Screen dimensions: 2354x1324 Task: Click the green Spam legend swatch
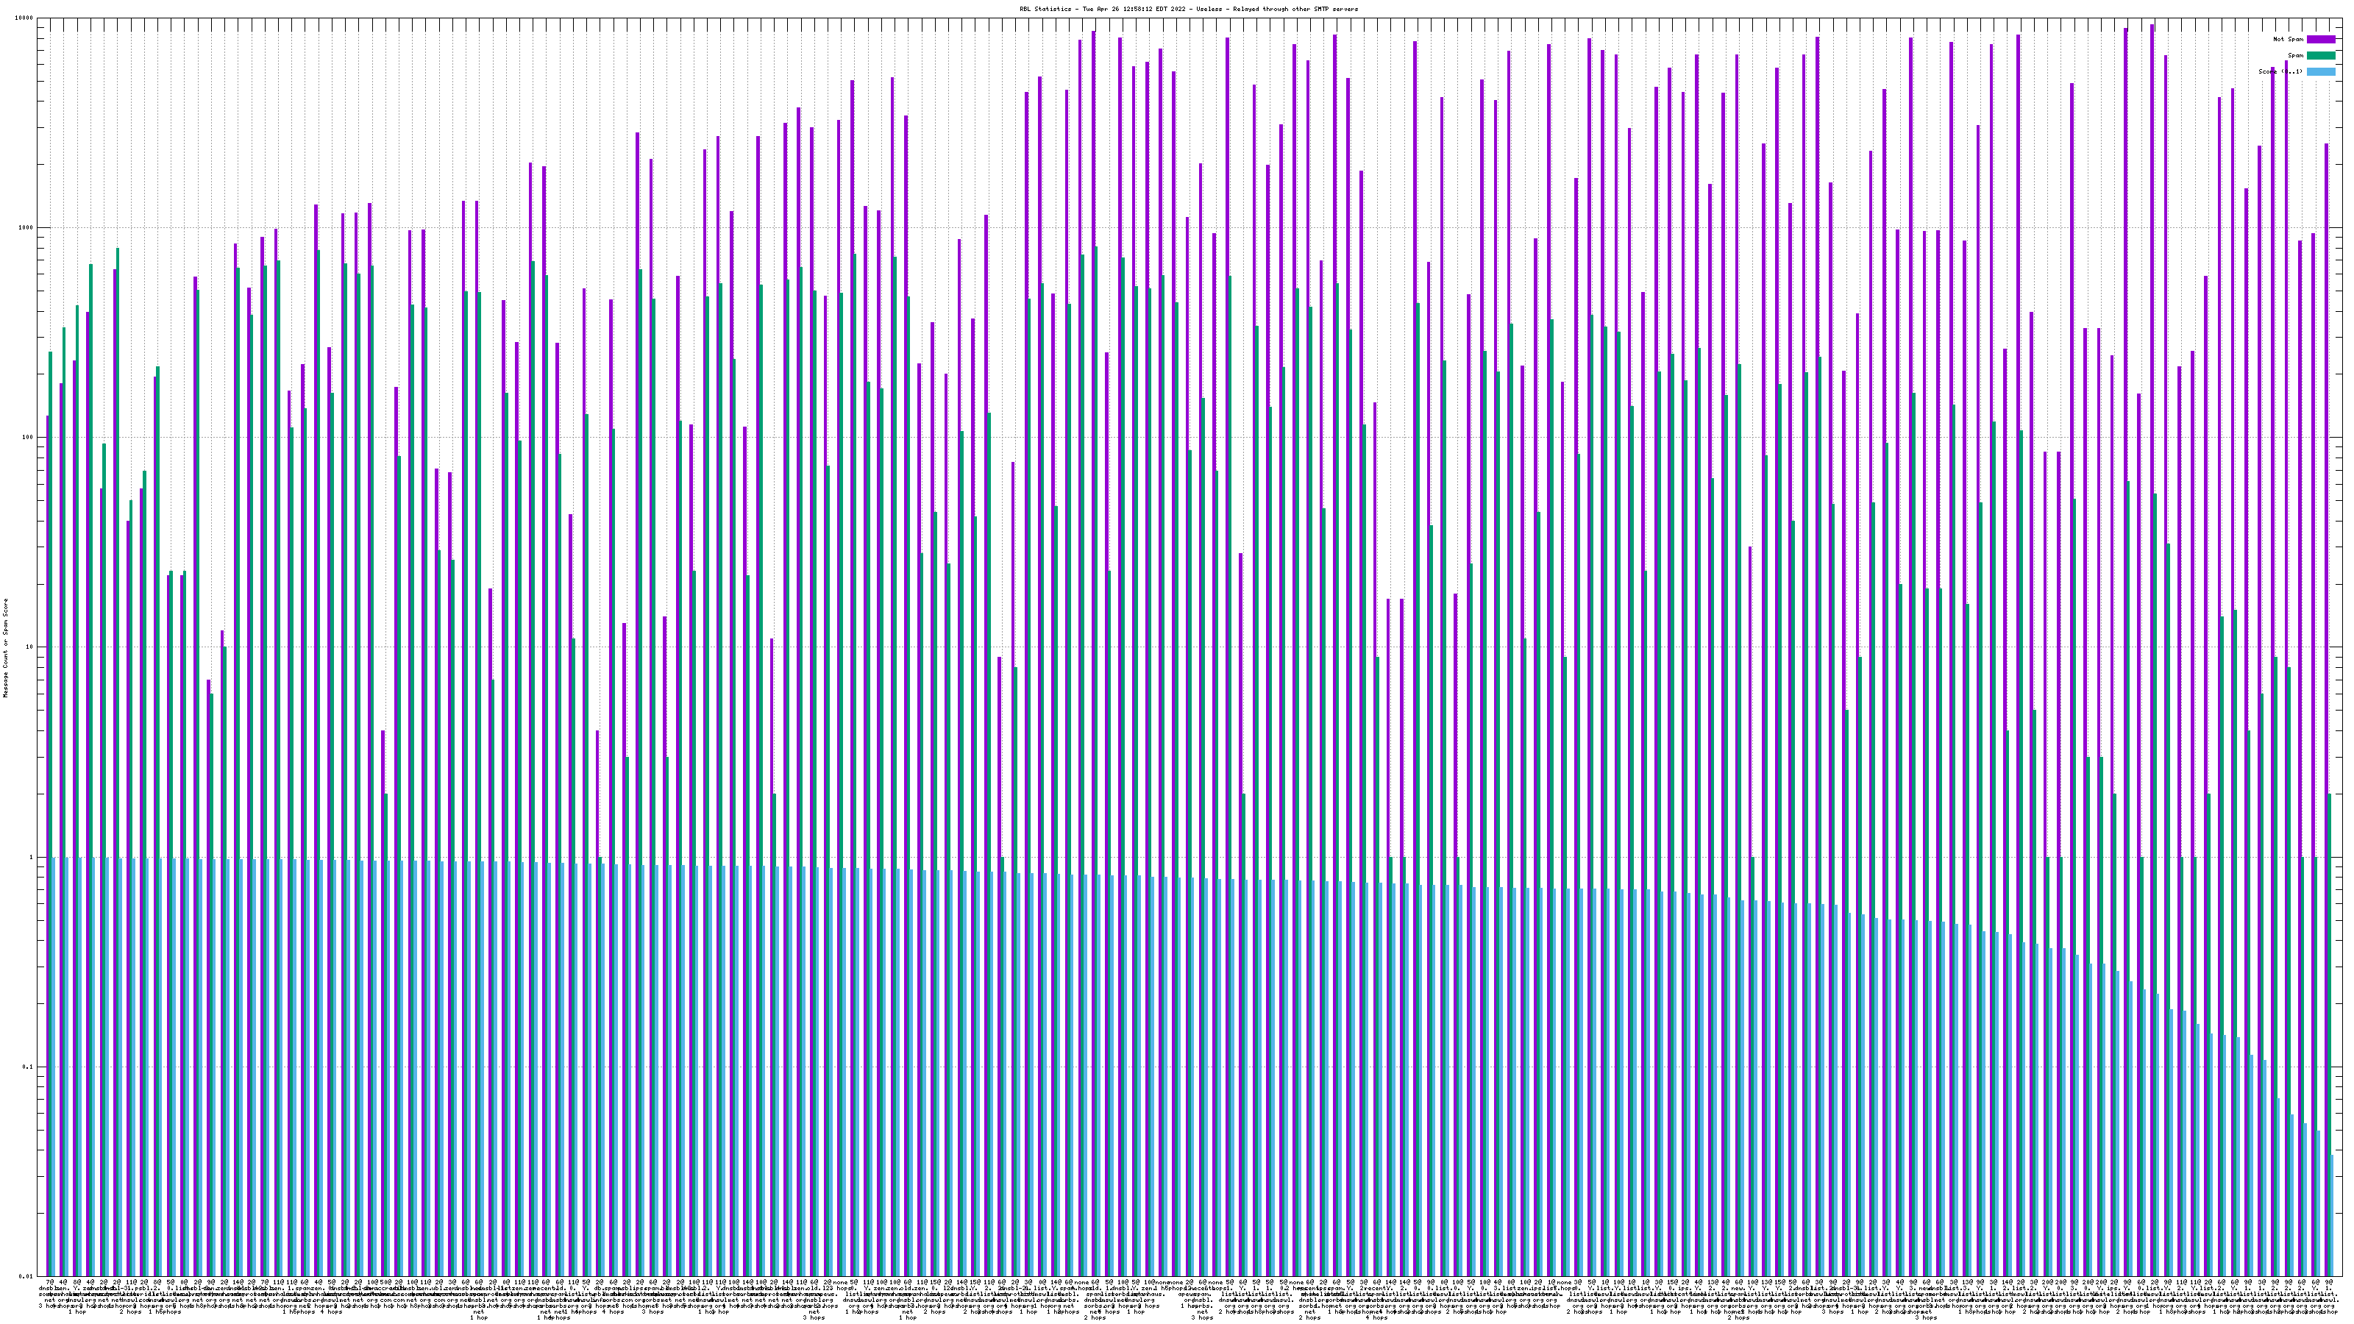tap(2320, 56)
